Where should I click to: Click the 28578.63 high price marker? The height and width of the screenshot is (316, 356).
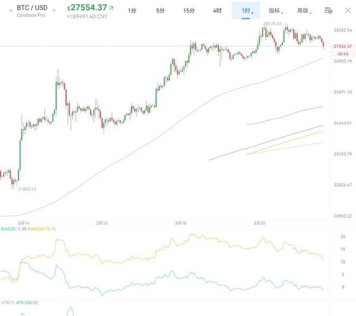tap(272, 24)
